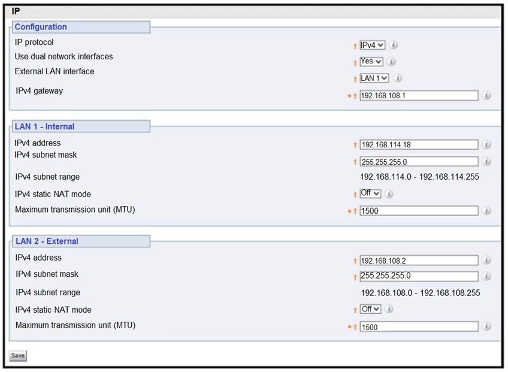Click the IPv4 gateway input field
Screen dimensions: 508x372
pyautogui.click(x=419, y=95)
